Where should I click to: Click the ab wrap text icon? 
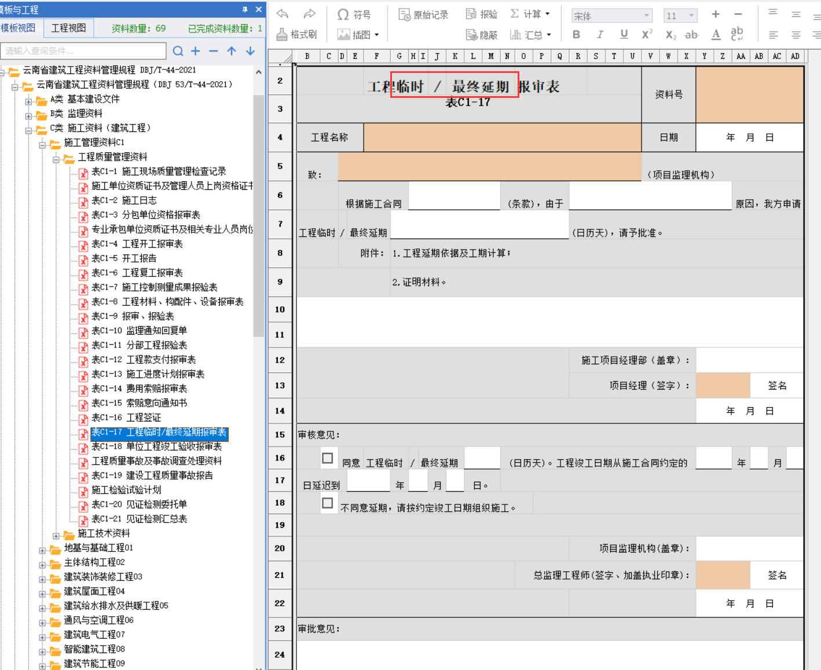[737, 34]
